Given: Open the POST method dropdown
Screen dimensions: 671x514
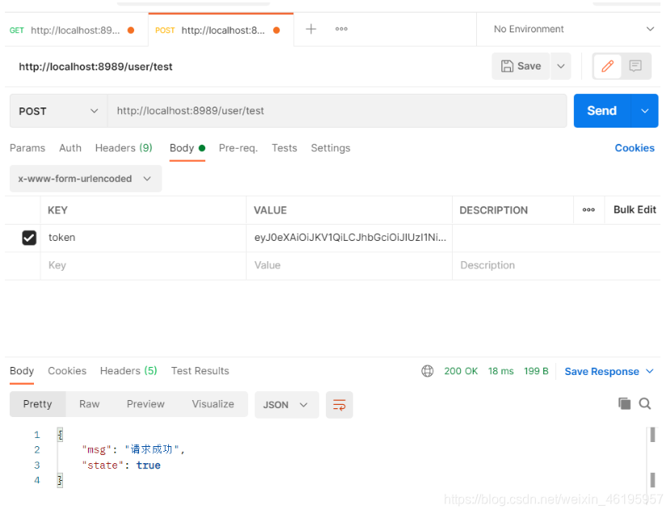Looking at the screenshot, I should [x=57, y=110].
